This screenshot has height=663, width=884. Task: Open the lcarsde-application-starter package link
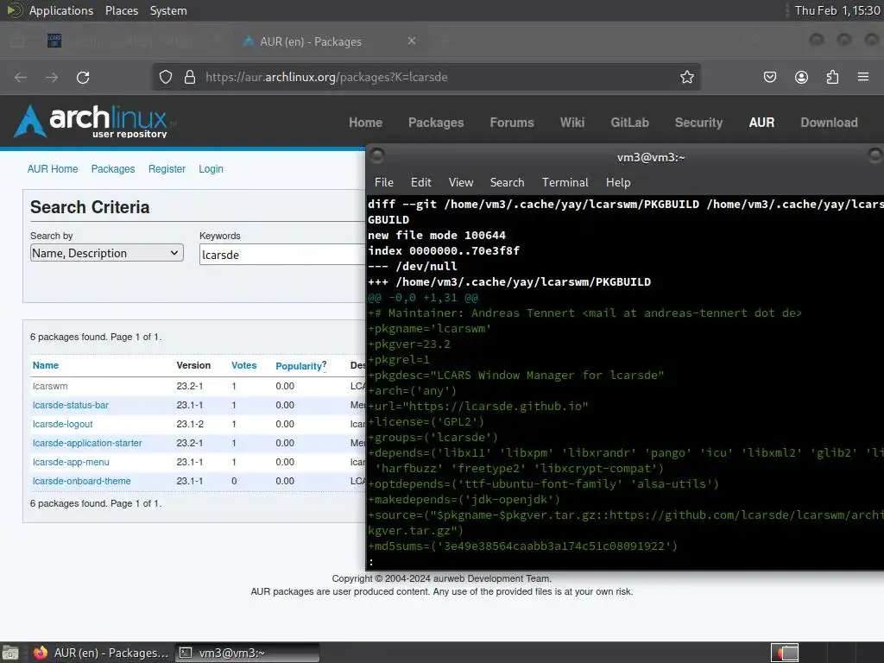87,443
